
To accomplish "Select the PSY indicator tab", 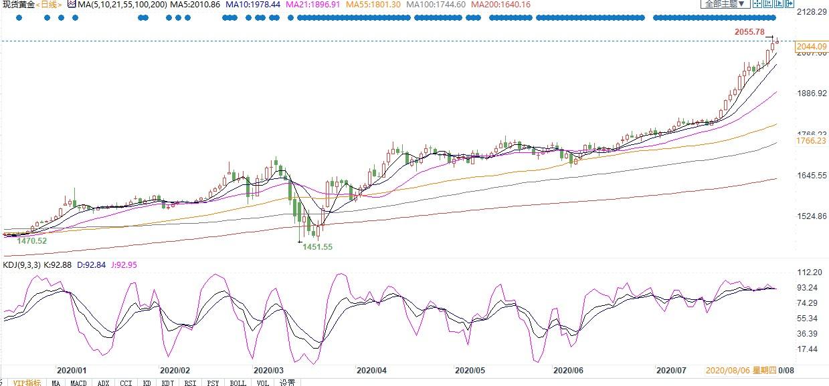I will pyautogui.click(x=213, y=383).
